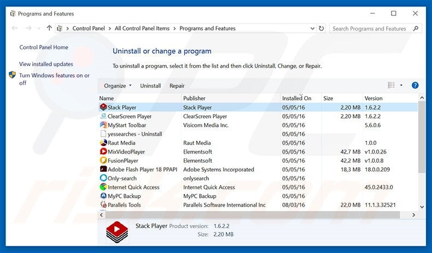
Task: Click the horizontal scrollbar thumb
Action: 253,215
